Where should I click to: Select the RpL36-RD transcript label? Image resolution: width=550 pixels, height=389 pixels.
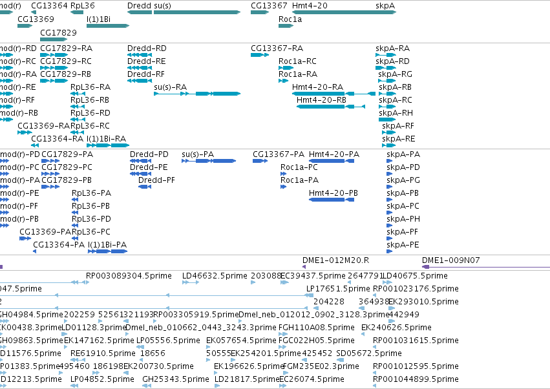point(90,113)
